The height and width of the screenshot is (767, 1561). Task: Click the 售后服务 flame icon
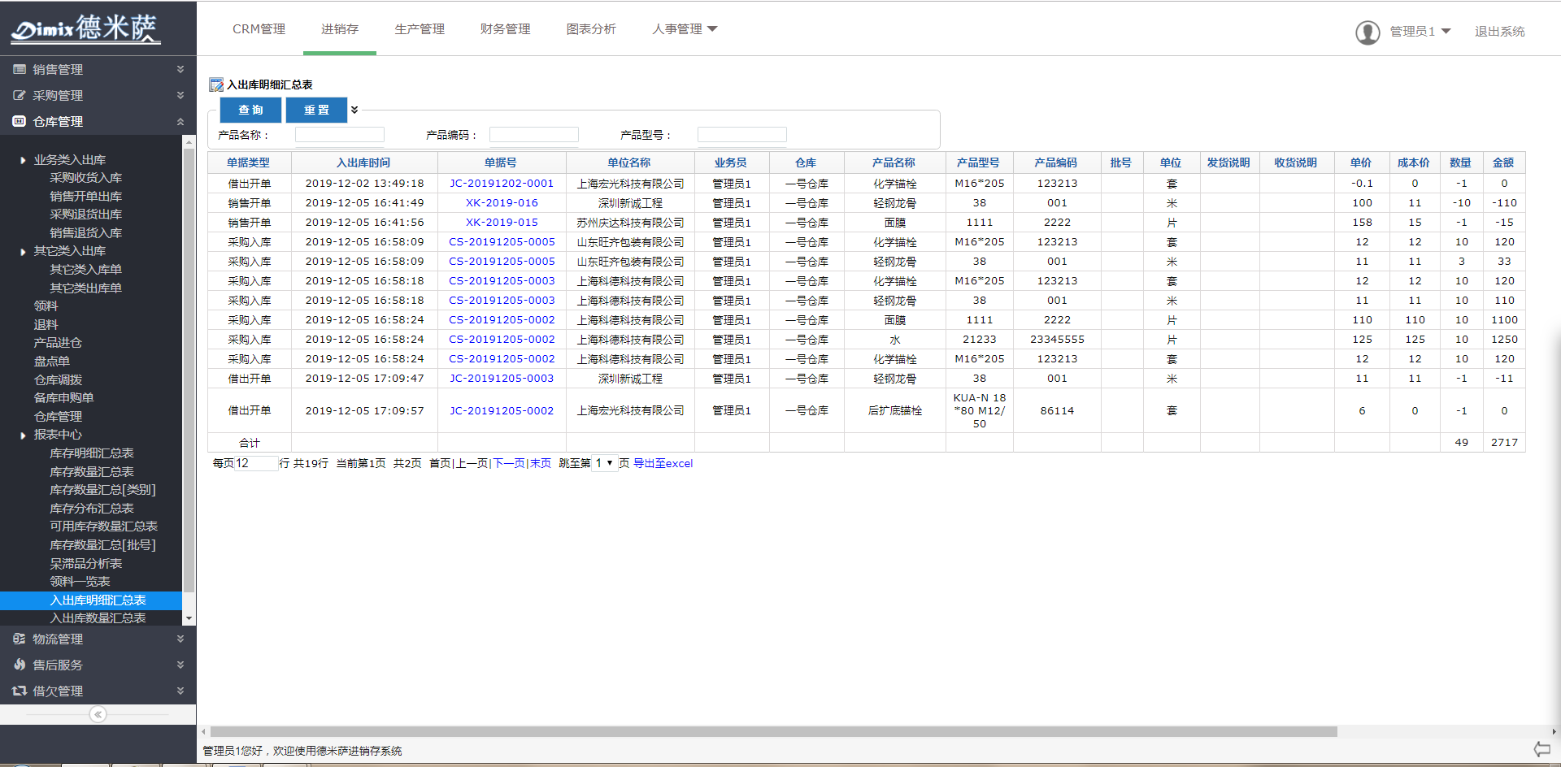pos(19,665)
